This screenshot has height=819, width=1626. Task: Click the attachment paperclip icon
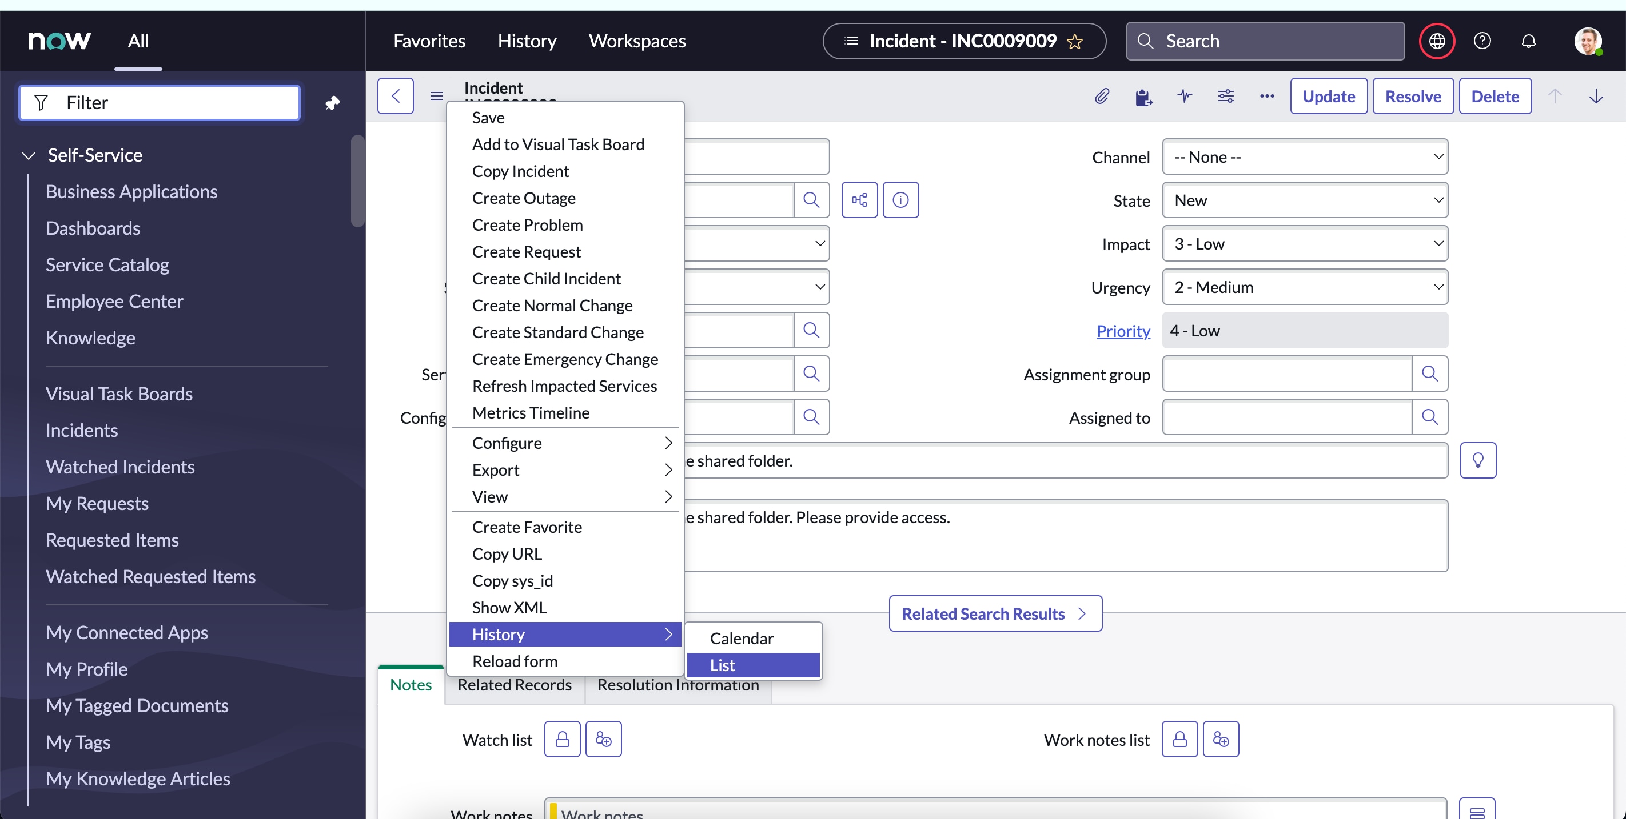(1102, 96)
